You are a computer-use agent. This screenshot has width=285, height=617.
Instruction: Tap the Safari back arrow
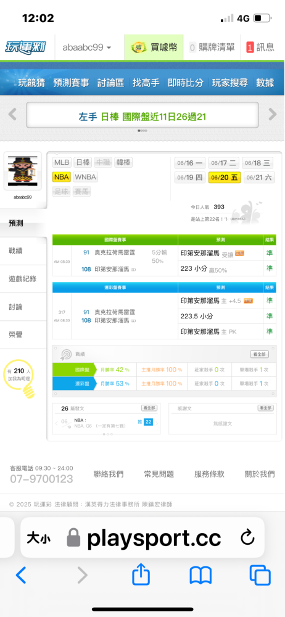click(x=21, y=575)
